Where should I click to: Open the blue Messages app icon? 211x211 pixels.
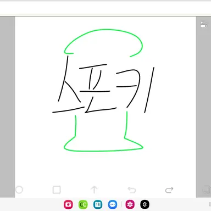113,204
